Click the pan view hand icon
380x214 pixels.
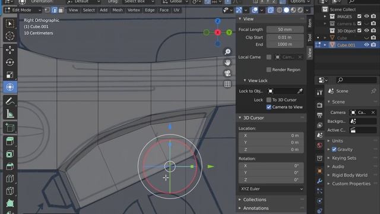227,62
